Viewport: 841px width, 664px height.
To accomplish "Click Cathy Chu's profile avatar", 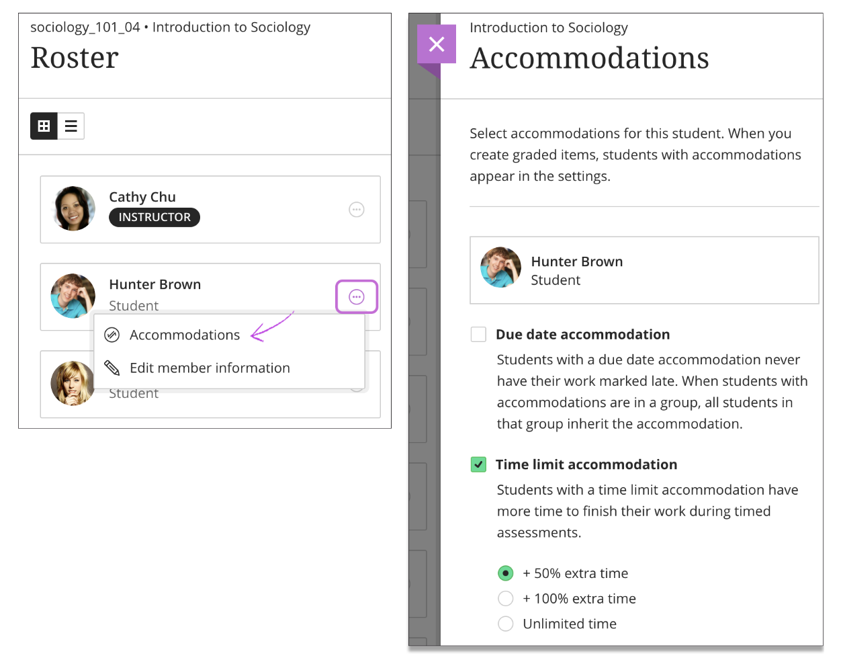I will coord(73,209).
